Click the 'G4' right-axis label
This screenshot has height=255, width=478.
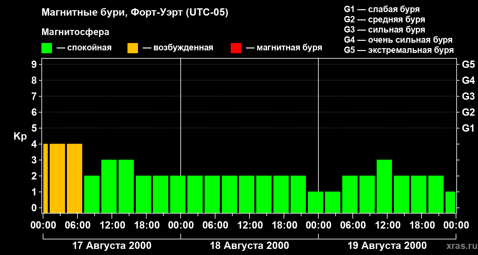tap(468, 80)
